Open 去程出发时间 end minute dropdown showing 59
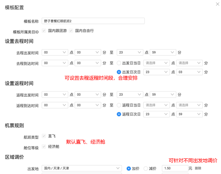Screen dimensions: 221x174 tap(163, 52)
